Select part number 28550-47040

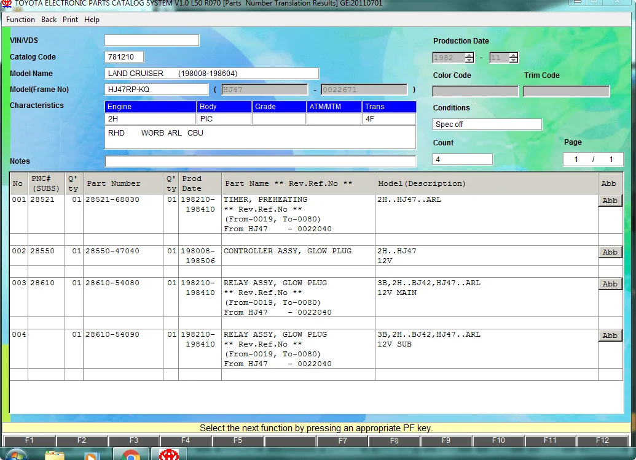112,251
